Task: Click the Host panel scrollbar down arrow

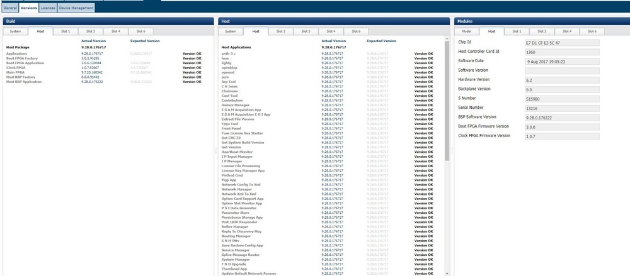Action: [x=447, y=273]
